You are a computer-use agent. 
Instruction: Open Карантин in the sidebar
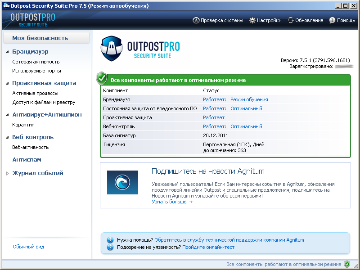point(23,125)
